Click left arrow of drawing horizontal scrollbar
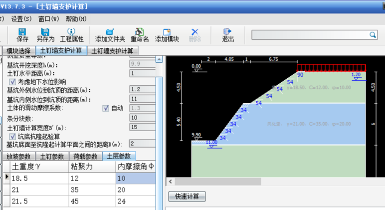385x210 pixels. click(x=171, y=182)
